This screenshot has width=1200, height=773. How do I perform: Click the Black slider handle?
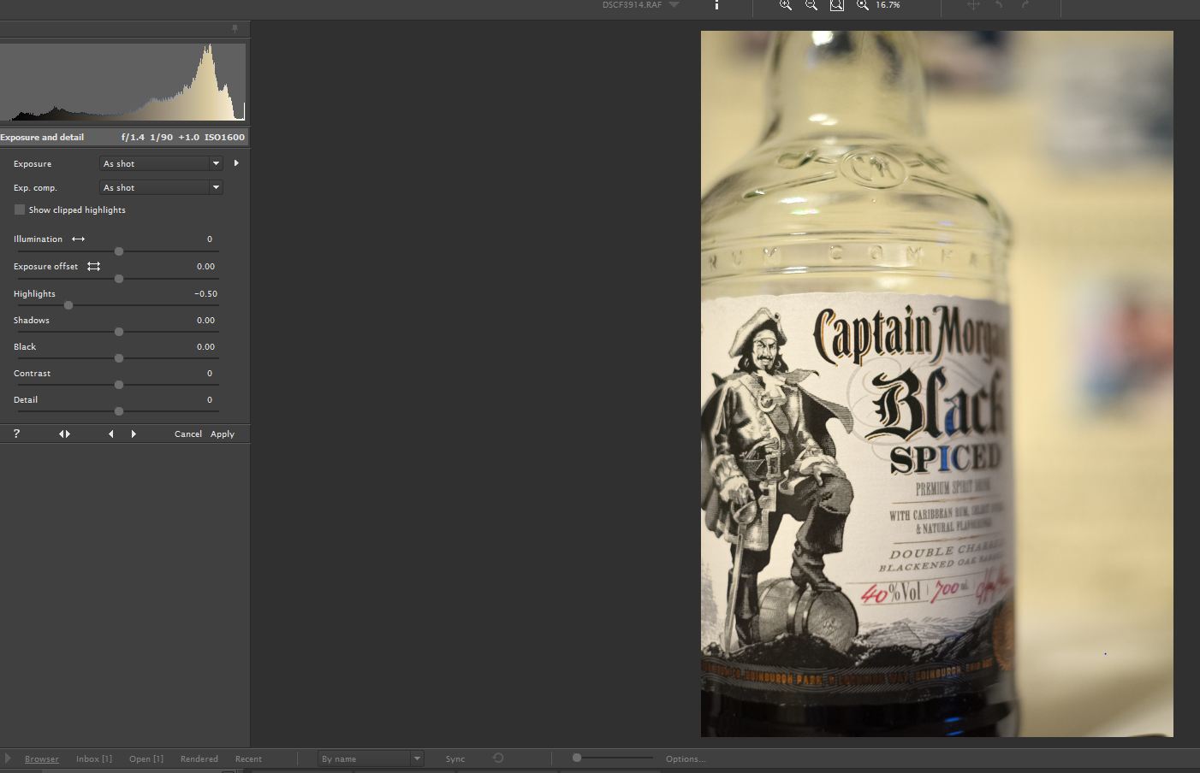pos(119,358)
